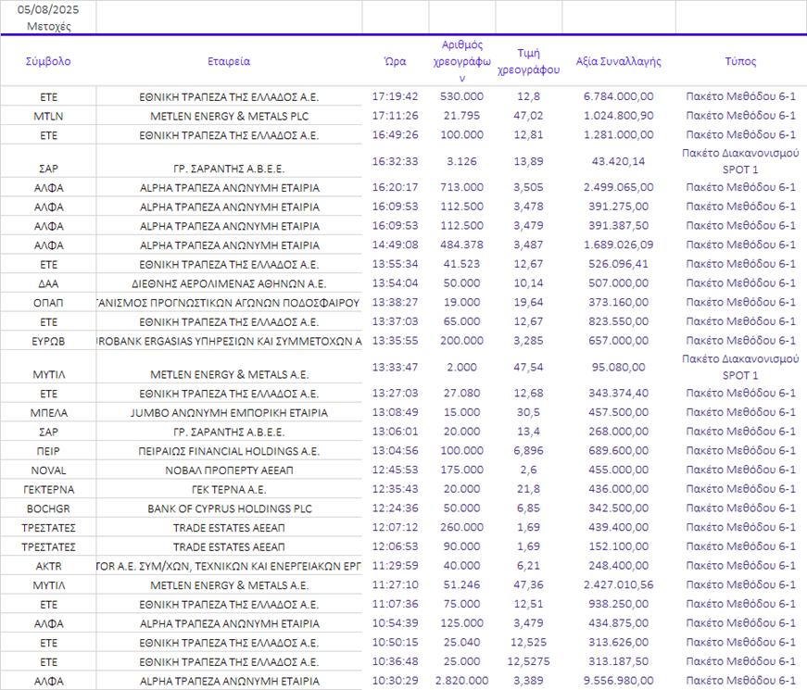Select the 05/08/2025 date cell

pyautogui.click(x=48, y=10)
